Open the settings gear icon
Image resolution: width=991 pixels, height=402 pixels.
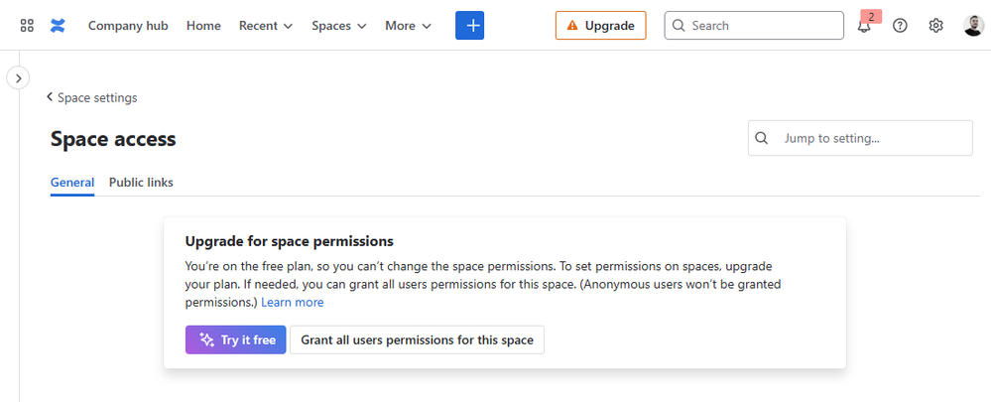936,25
